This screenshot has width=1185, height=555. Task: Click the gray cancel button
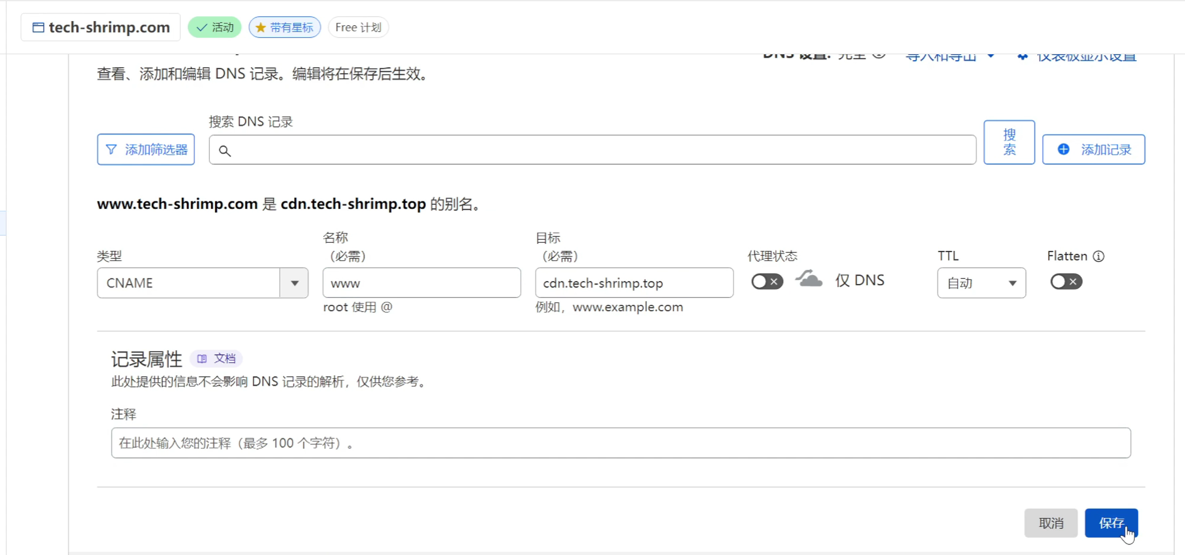[1050, 523]
